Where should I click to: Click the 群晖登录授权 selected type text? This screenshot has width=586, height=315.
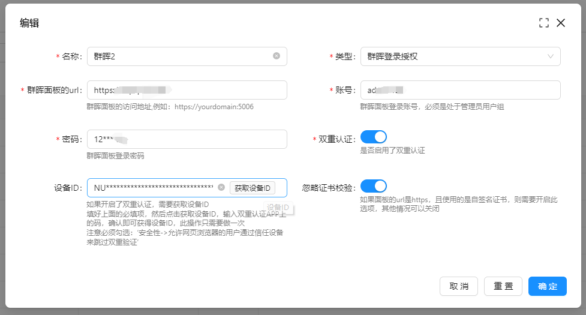click(x=392, y=56)
